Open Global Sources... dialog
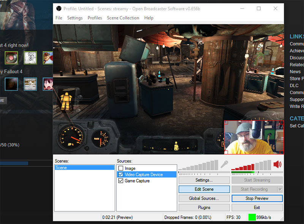 tap(204, 198)
